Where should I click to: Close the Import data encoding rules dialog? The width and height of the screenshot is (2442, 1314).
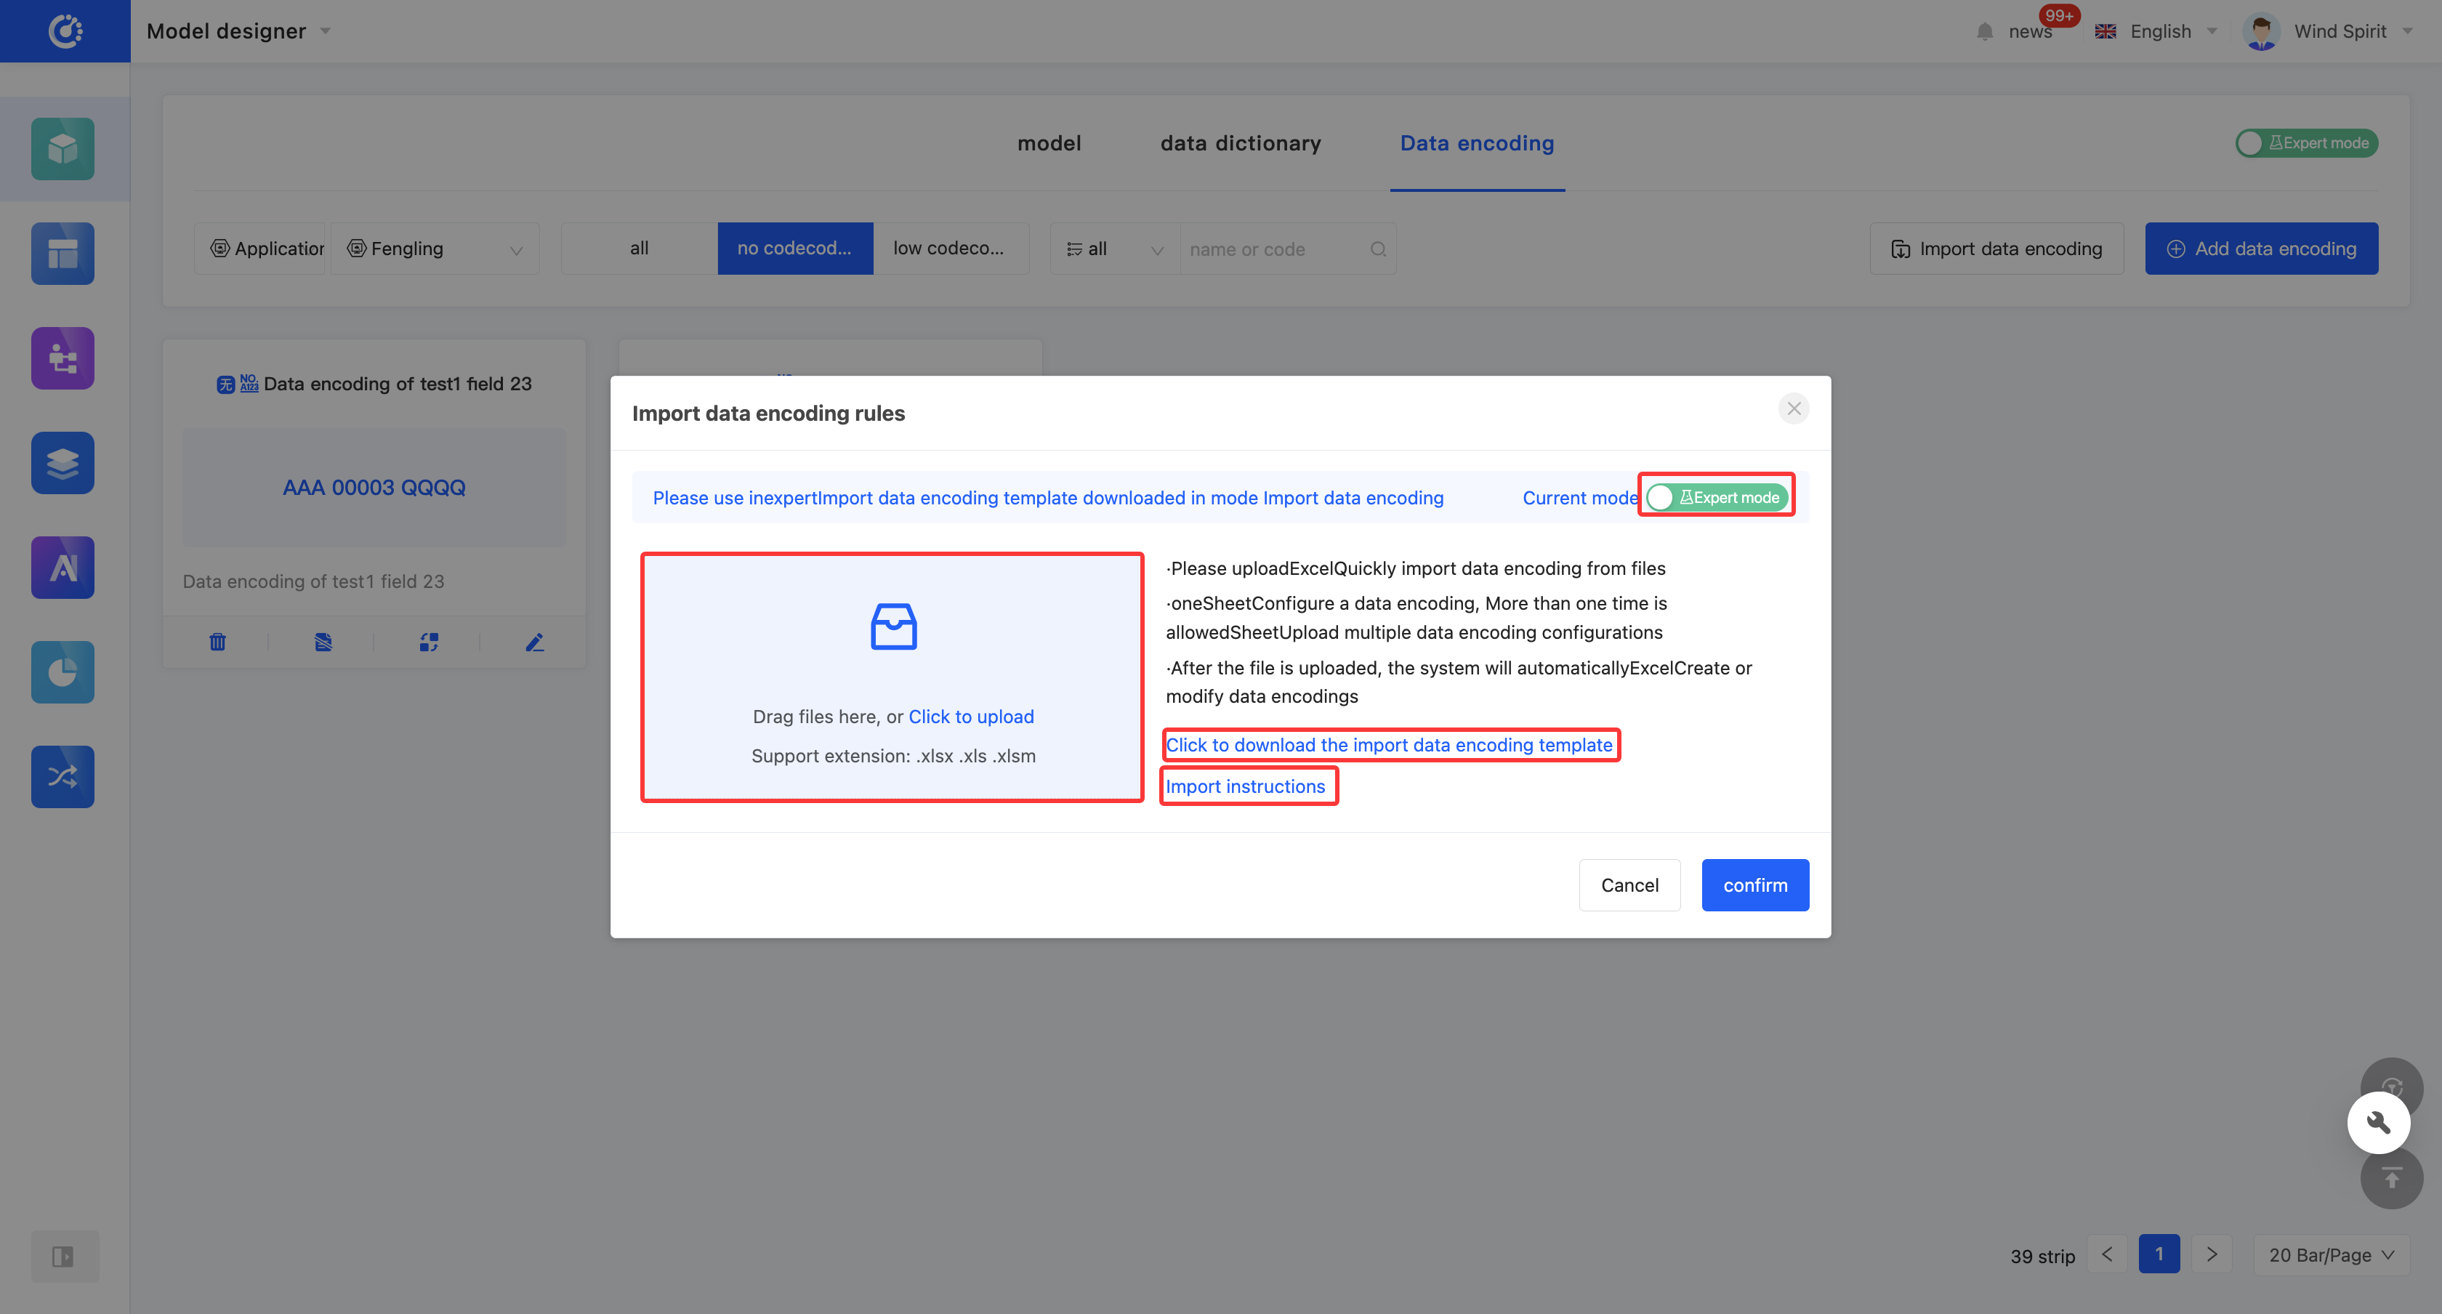pos(1794,410)
